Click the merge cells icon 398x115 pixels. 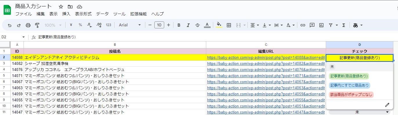click(x=239, y=25)
